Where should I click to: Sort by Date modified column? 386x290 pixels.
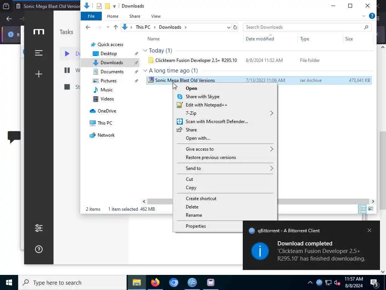point(260,39)
